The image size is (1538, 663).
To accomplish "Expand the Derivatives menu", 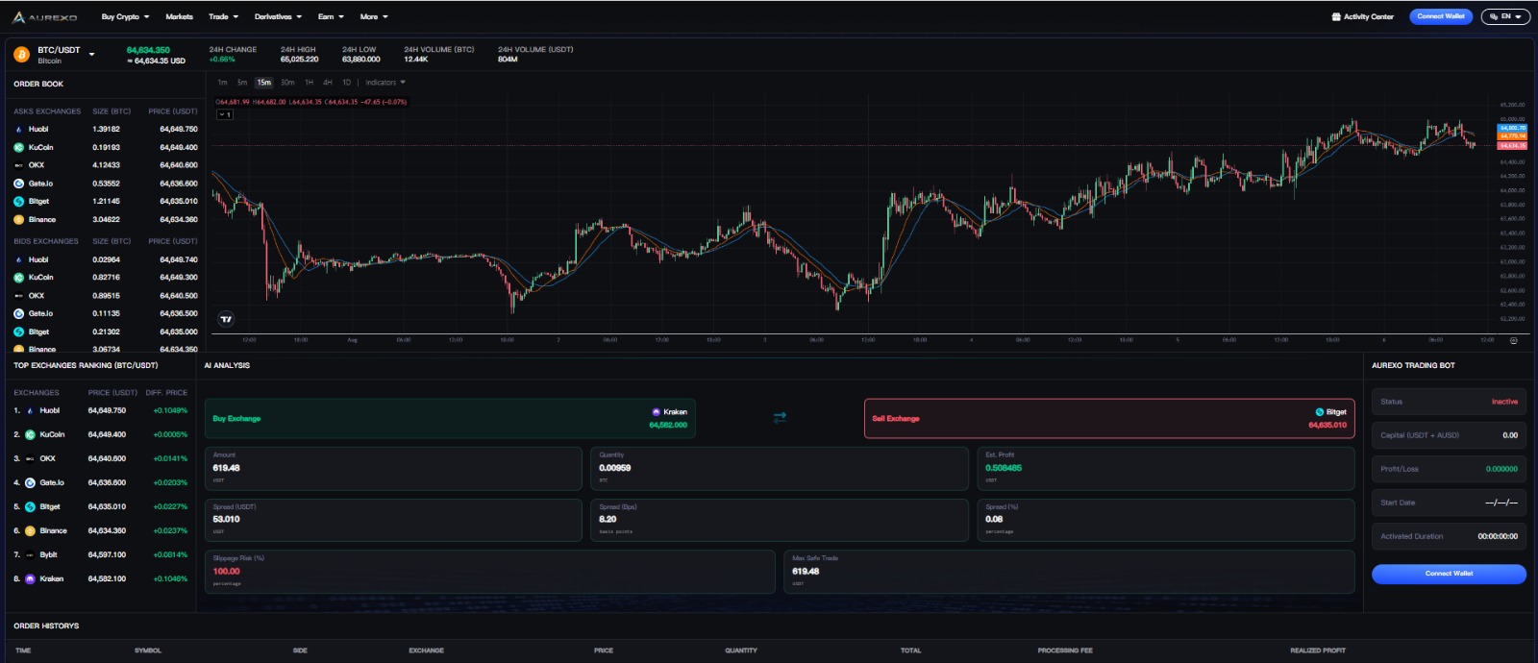I will pyautogui.click(x=278, y=16).
